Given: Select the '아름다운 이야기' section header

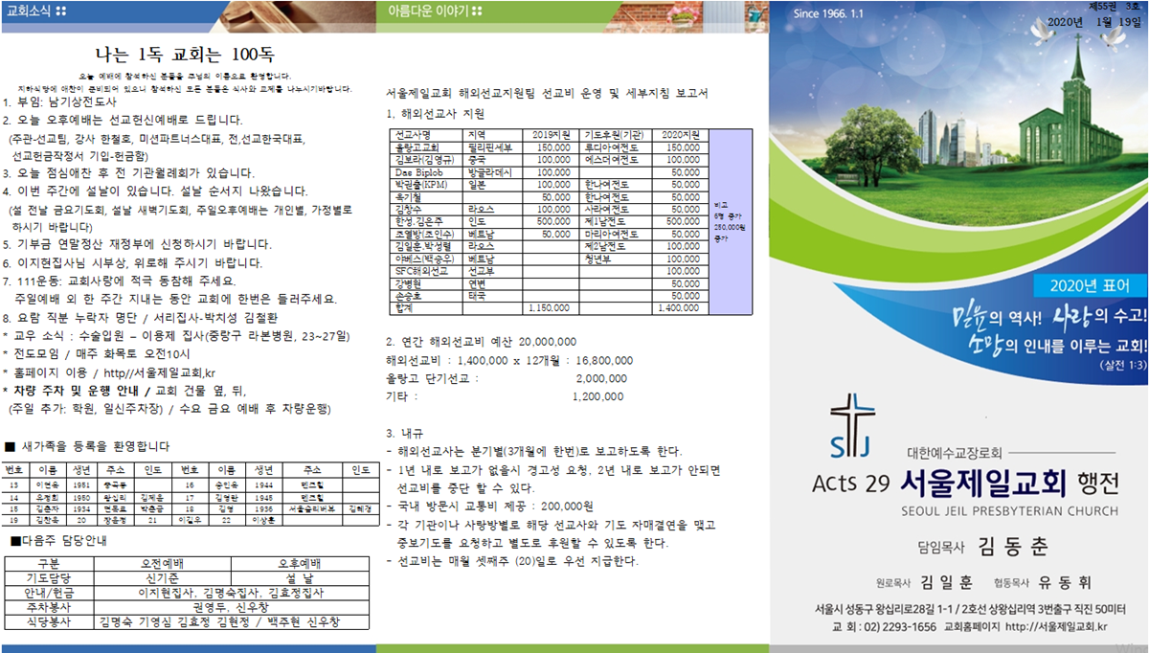Looking at the screenshot, I should click(x=429, y=11).
